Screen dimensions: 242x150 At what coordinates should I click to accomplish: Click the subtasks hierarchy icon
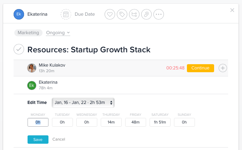[x=134, y=14]
